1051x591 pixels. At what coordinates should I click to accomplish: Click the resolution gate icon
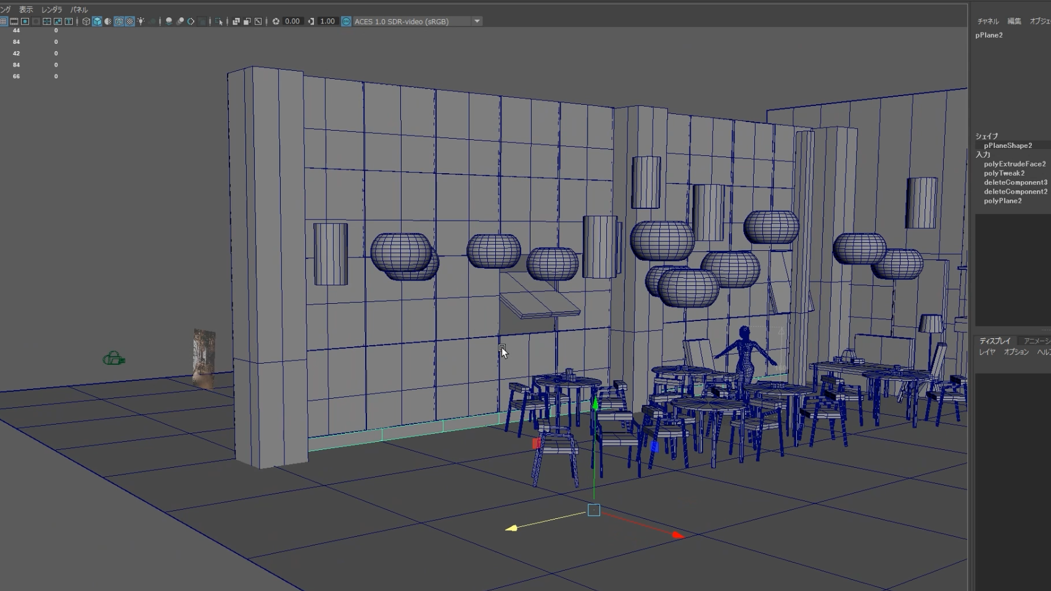(x=25, y=22)
